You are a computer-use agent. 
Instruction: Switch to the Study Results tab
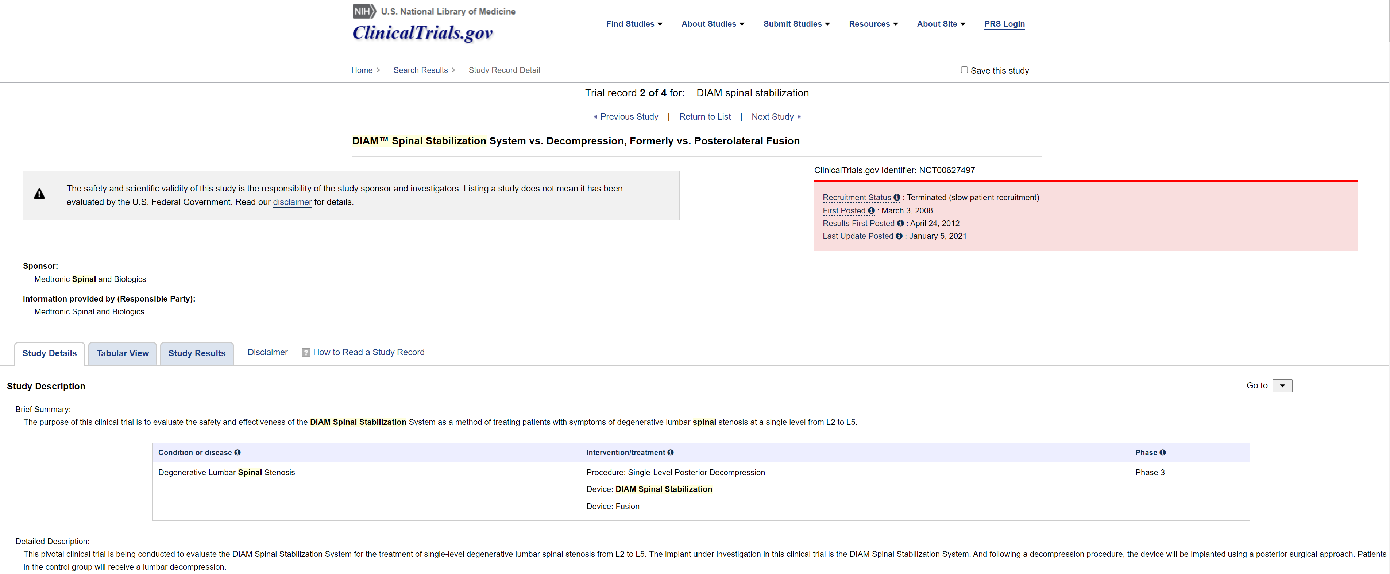[197, 353]
